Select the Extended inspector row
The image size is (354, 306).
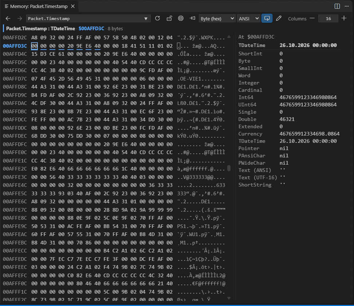click(x=290, y=126)
